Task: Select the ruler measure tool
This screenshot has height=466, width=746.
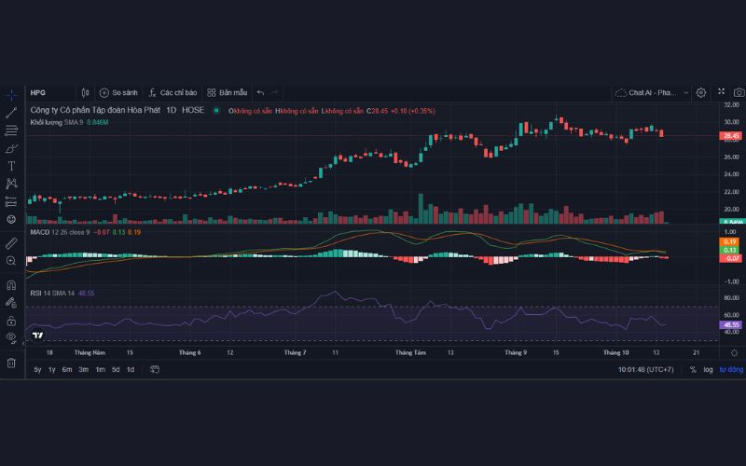Action: 11,242
